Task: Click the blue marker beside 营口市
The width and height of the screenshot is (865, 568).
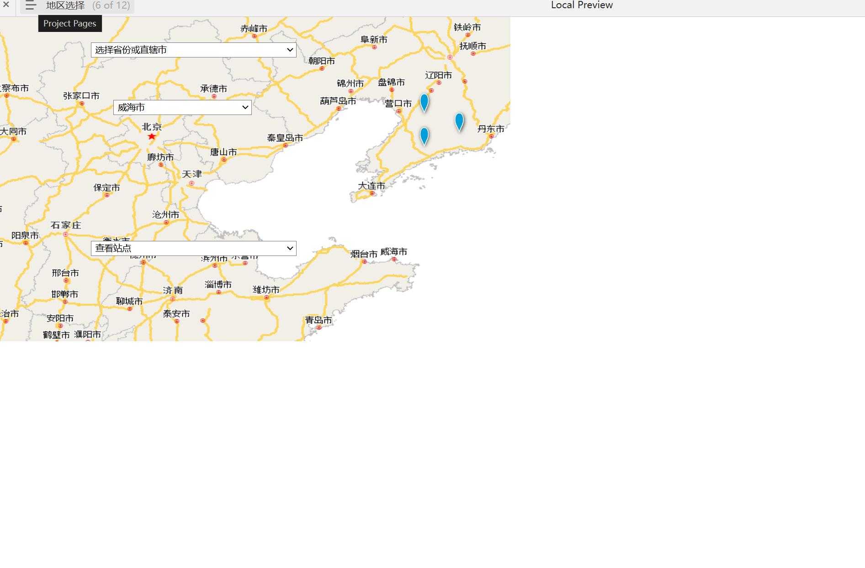Action: point(424,102)
